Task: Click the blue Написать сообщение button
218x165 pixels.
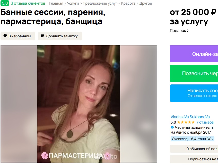Action: (x=194, y=93)
